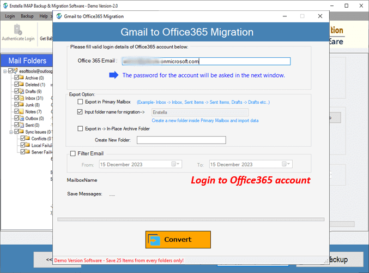Maximize the main Enstella window
This screenshot has width=369, height=273.
(347, 5)
